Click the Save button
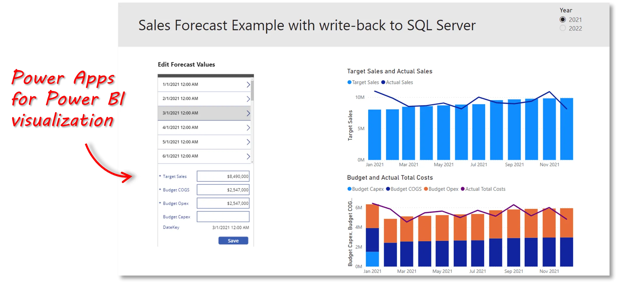 (233, 241)
